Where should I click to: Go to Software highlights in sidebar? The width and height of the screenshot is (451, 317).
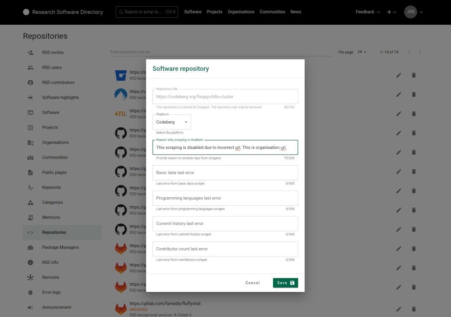[x=60, y=98]
